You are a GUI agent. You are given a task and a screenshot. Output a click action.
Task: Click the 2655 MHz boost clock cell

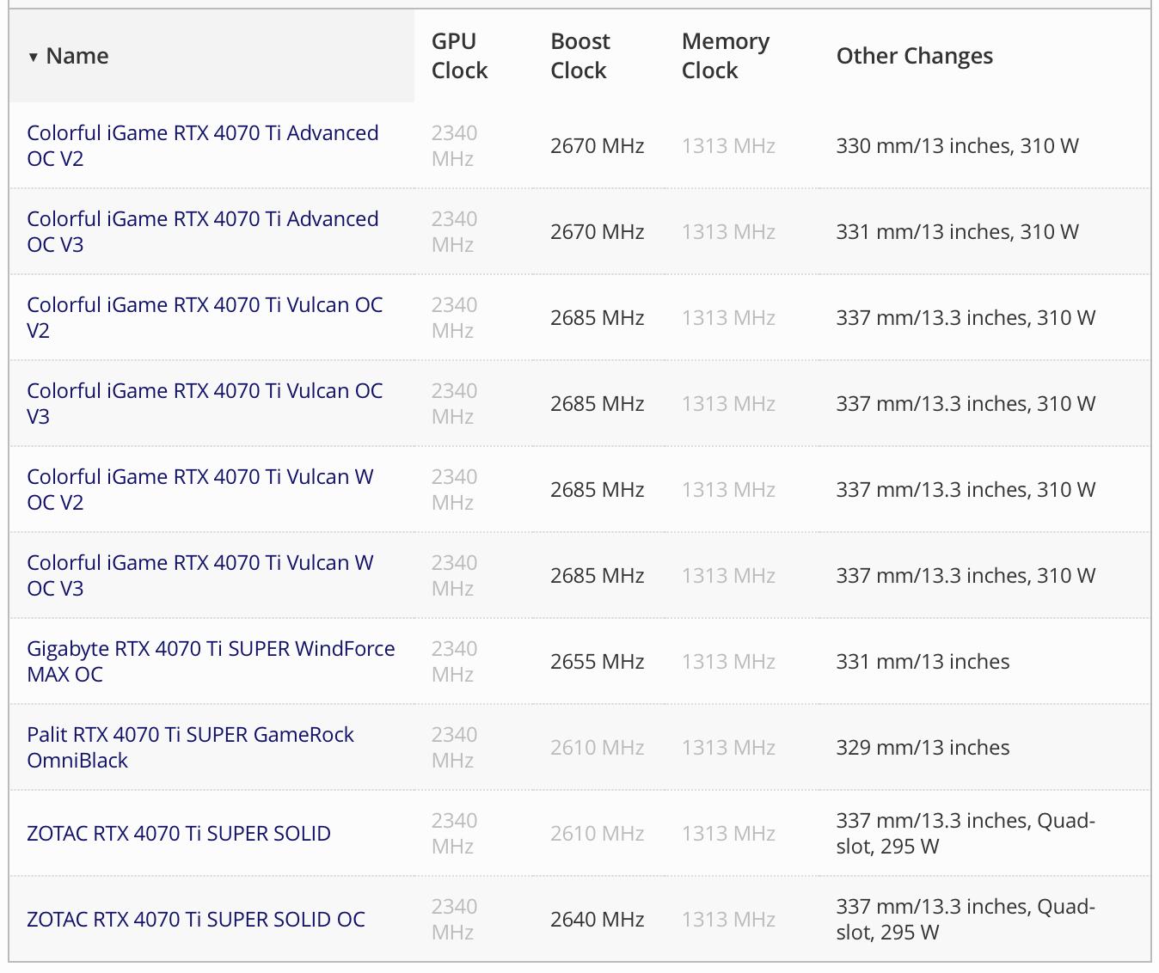click(x=597, y=662)
